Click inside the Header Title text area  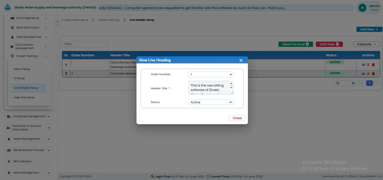pos(209,88)
